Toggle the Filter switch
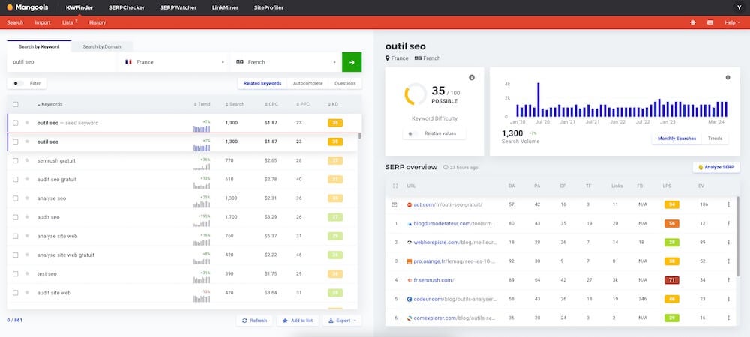Screen dimensions: 750x337 [18, 83]
